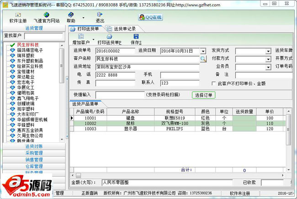Viewport: 297px width, 199px height.
Task: Click the 保存S floppy disk icon
Action: tap(136, 37)
